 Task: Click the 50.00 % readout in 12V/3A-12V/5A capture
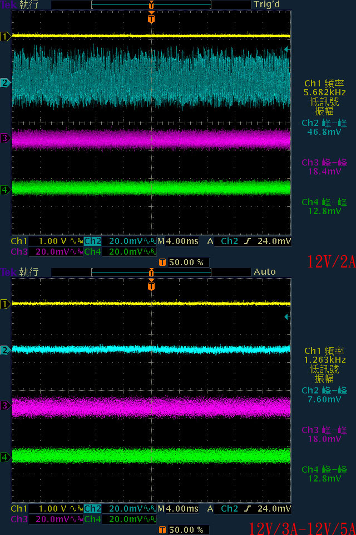(186, 530)
